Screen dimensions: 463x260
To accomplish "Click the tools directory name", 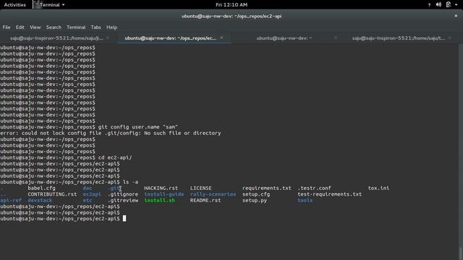I will click(x=305, y=201).
